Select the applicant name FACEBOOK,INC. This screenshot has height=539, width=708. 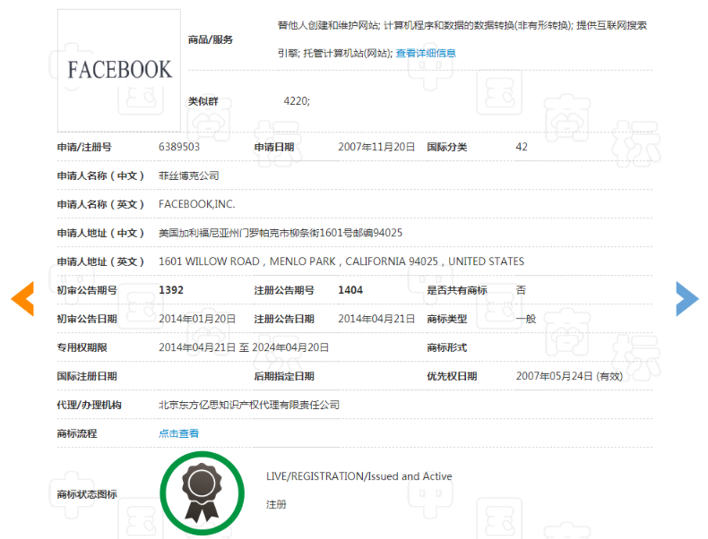click(197, 204)
